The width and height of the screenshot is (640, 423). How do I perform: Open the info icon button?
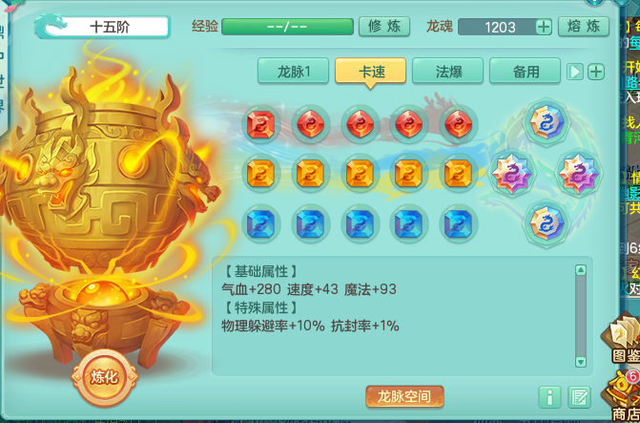coord(549,397)
